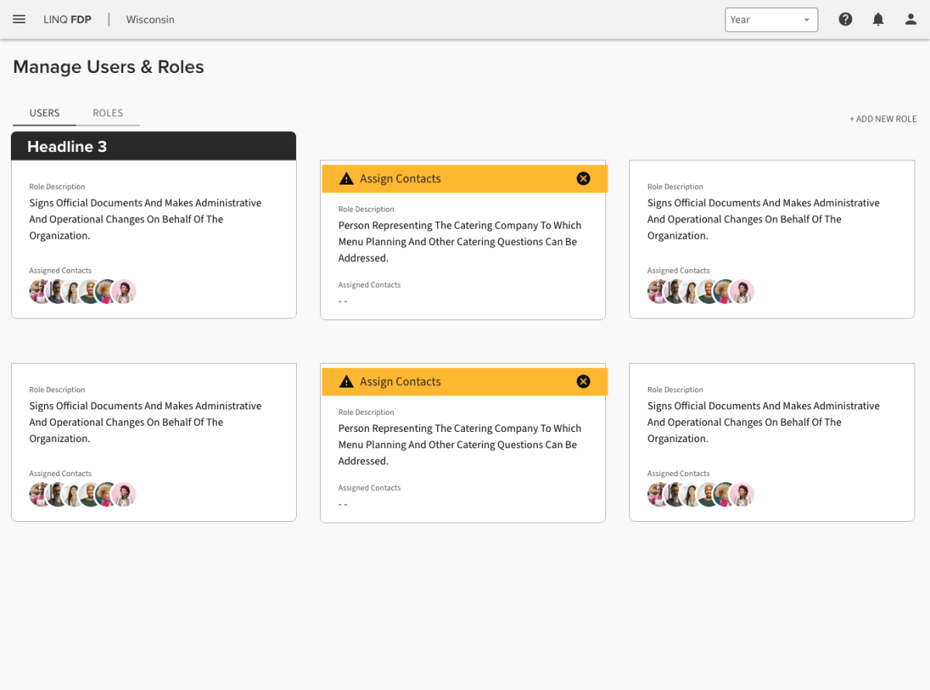The width and height of the screenshot is (930, 690).
Task: Click Wisconsin label in the top bar
Action: coord(150,19)
